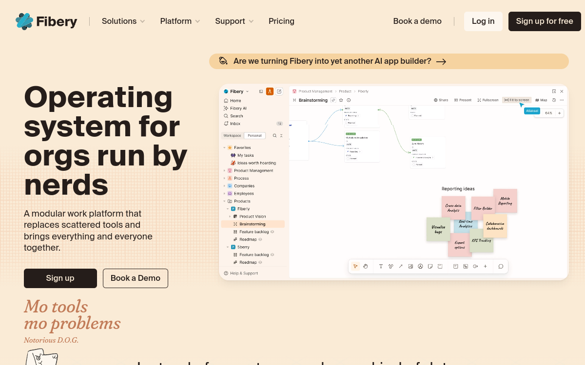Click the new item compose icon in sidebar header
Screen dimensions: 585x365
279,91
